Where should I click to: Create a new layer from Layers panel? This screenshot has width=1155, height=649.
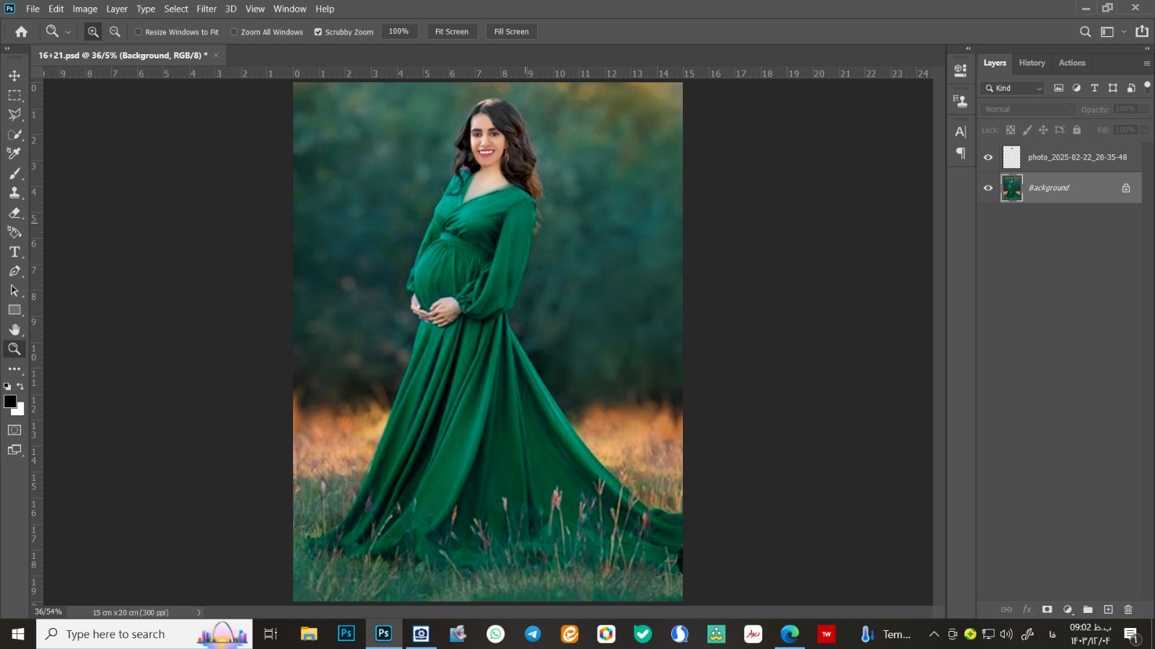1108,609
